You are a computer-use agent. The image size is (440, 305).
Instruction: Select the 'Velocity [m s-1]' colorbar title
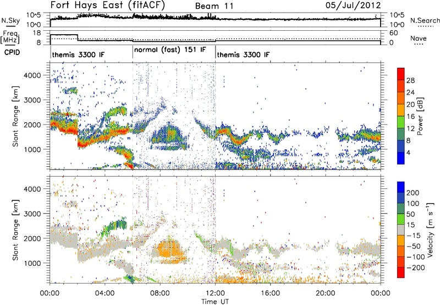tap(430, 230)
